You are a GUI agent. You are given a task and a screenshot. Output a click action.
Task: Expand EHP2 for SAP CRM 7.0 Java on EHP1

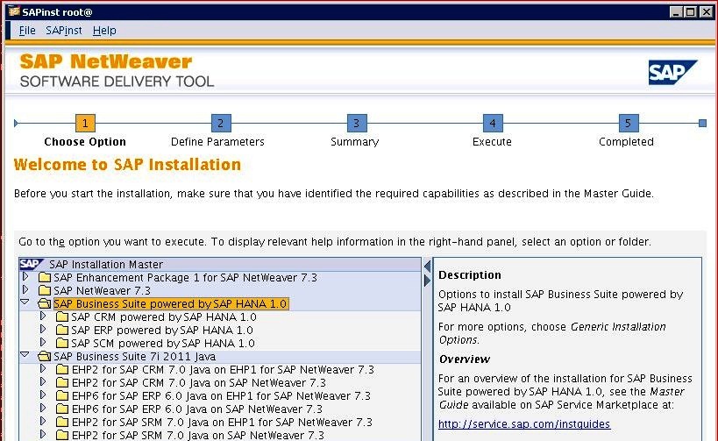point(43,368)
